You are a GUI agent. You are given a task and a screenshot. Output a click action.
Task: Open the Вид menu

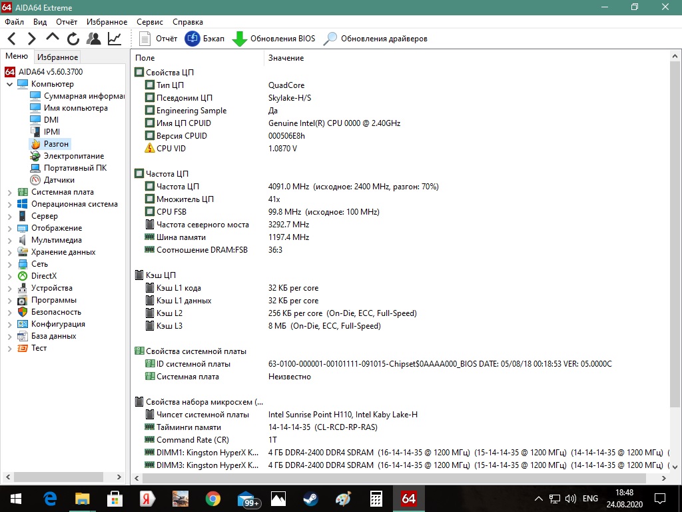[x=40, y=22]
